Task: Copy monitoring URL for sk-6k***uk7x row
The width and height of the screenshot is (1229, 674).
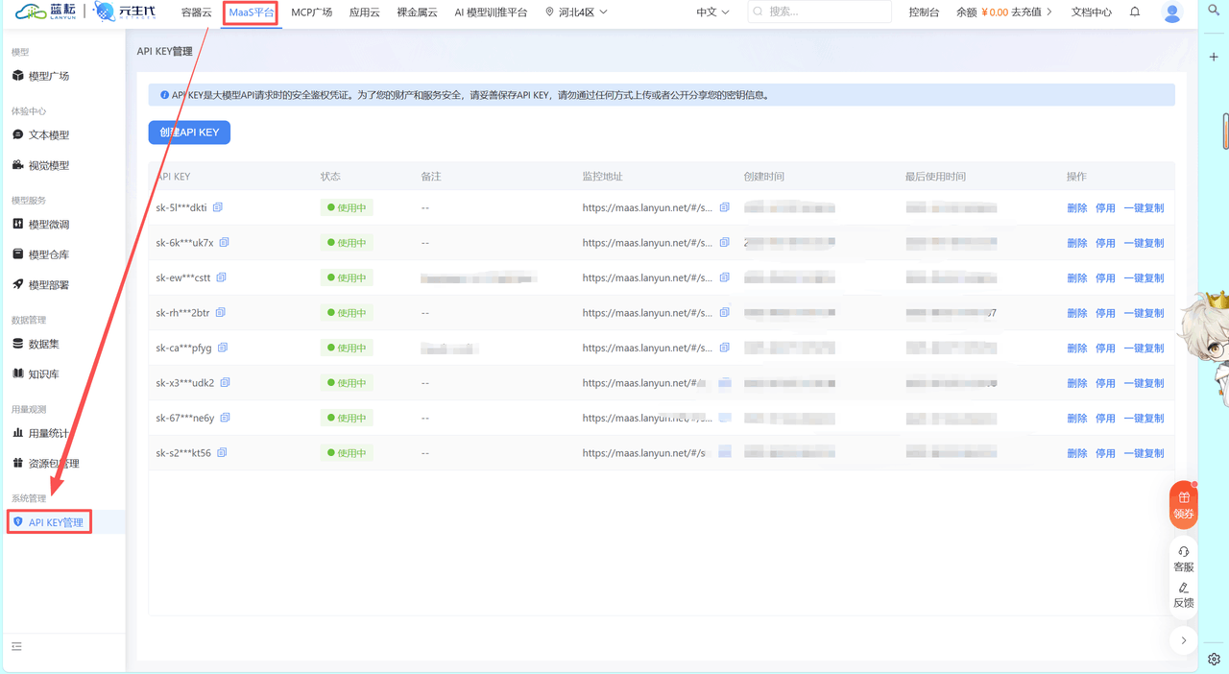Action: point(725,243)
